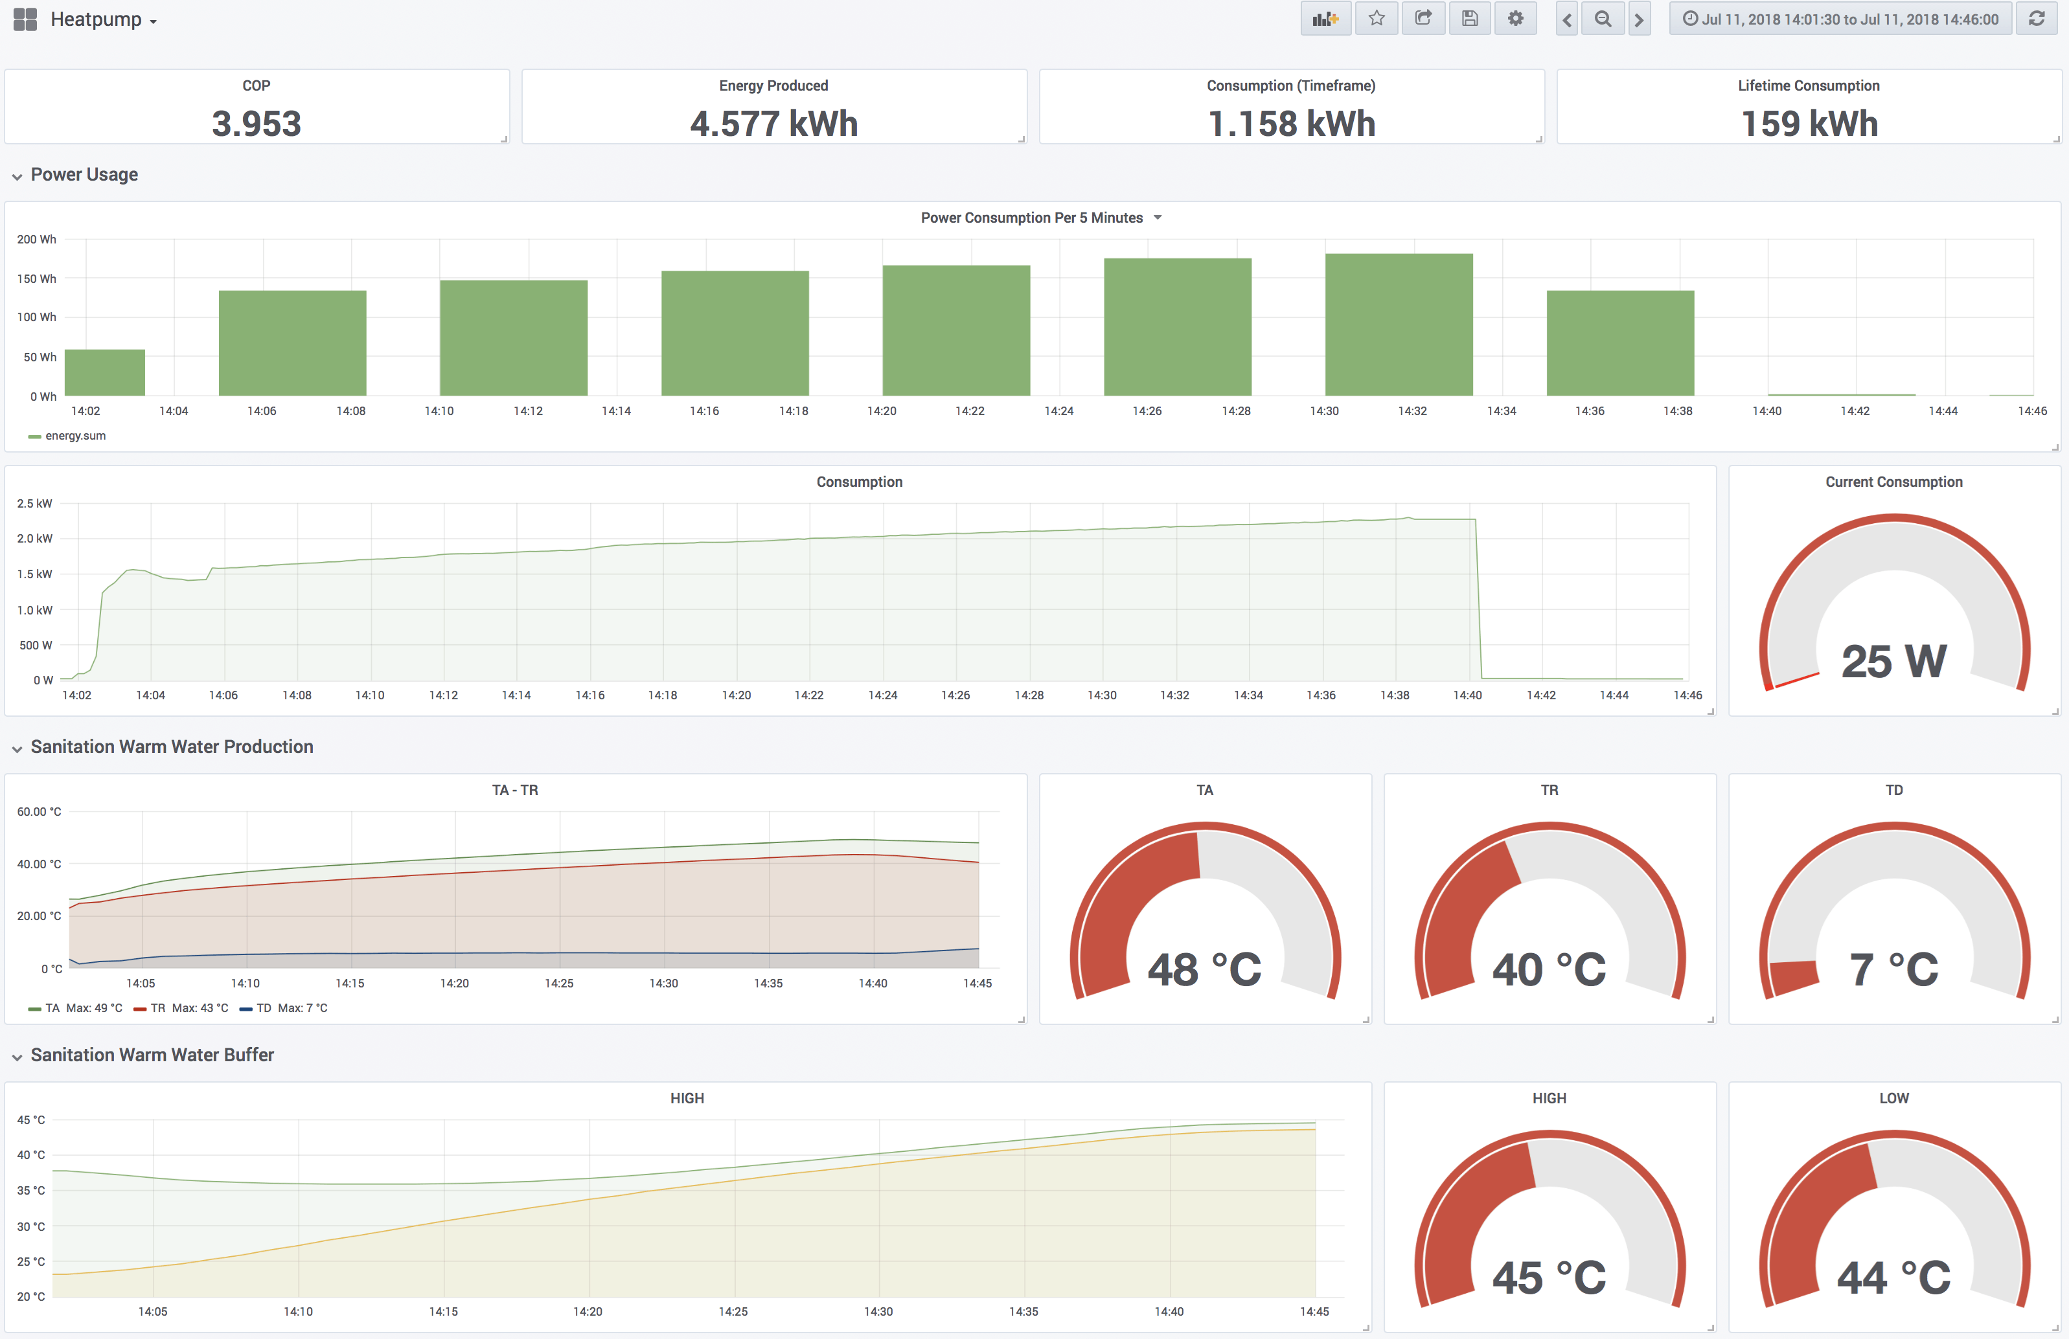Shift time range forward with right arrow
Viewport: 2069px width, 1339px height.
coord(1639,19)
